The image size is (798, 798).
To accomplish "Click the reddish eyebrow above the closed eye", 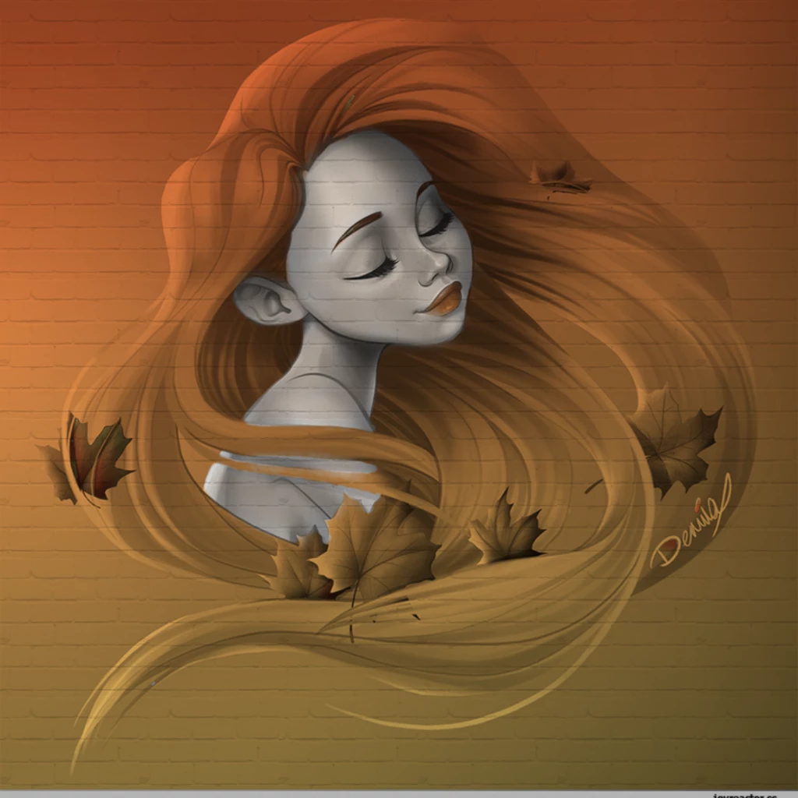I will pos(357,230).
